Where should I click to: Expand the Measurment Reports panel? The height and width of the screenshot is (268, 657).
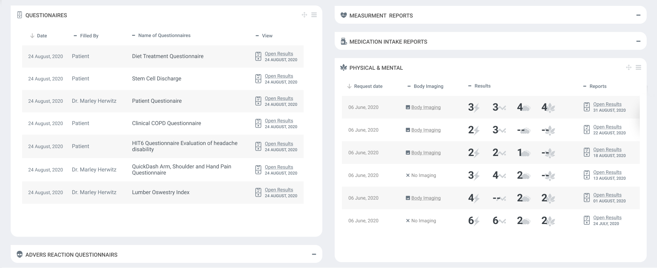[638, 15]
